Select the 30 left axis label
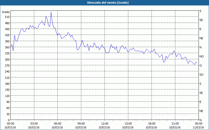209x130 pixels. tap(8, 114)
